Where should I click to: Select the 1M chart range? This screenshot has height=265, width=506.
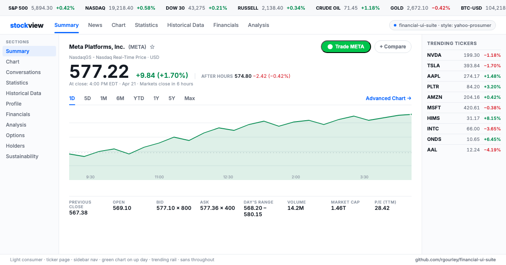click(x=104, y=98)
